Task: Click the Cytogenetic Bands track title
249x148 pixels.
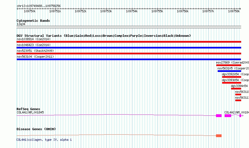Action: 33,21
